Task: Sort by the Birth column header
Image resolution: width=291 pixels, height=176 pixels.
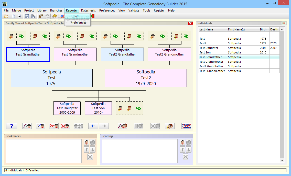Action: pyautogui.click(x=264, y=29)
